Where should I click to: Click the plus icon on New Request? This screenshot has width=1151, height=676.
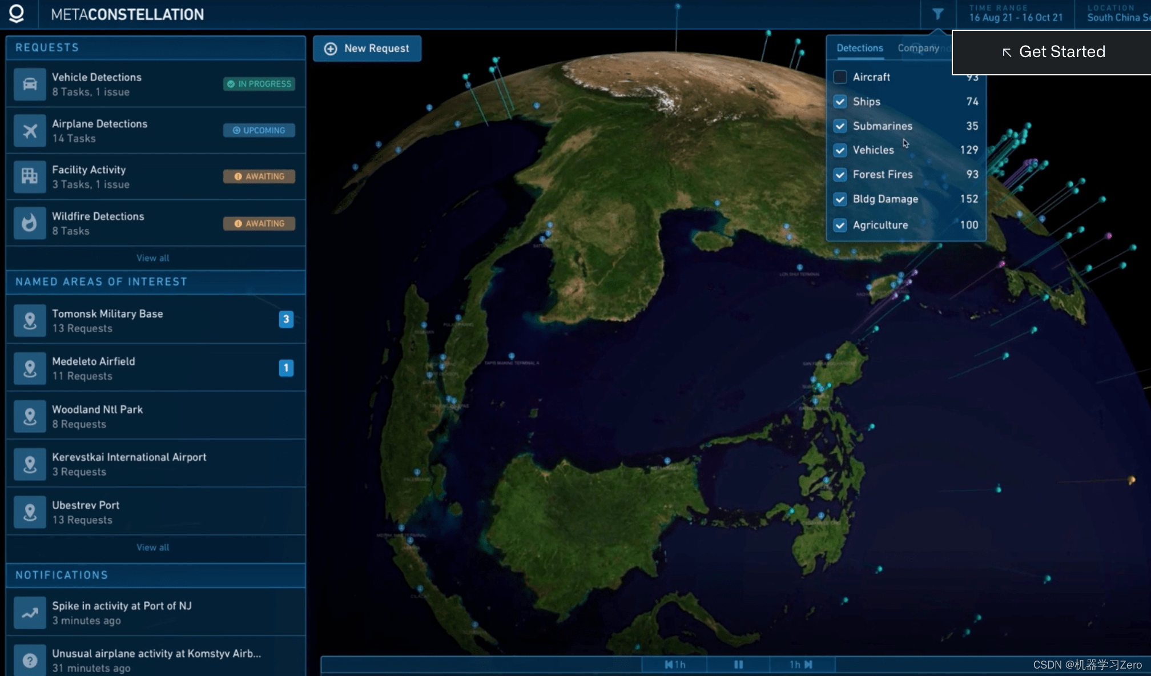331,49
